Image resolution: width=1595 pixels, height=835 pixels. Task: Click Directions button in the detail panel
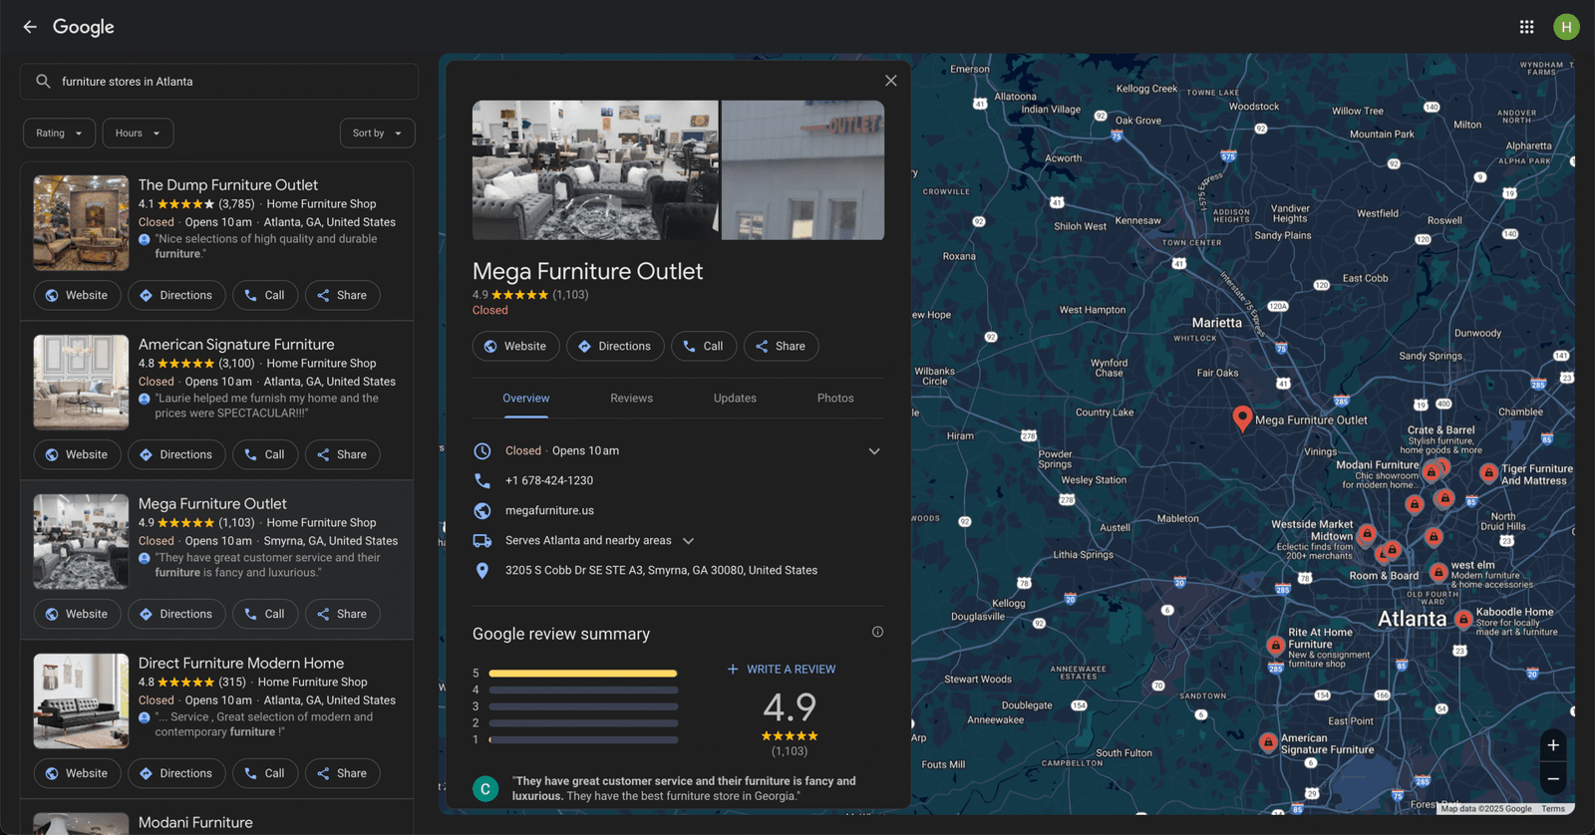click(x=615, y=346)
